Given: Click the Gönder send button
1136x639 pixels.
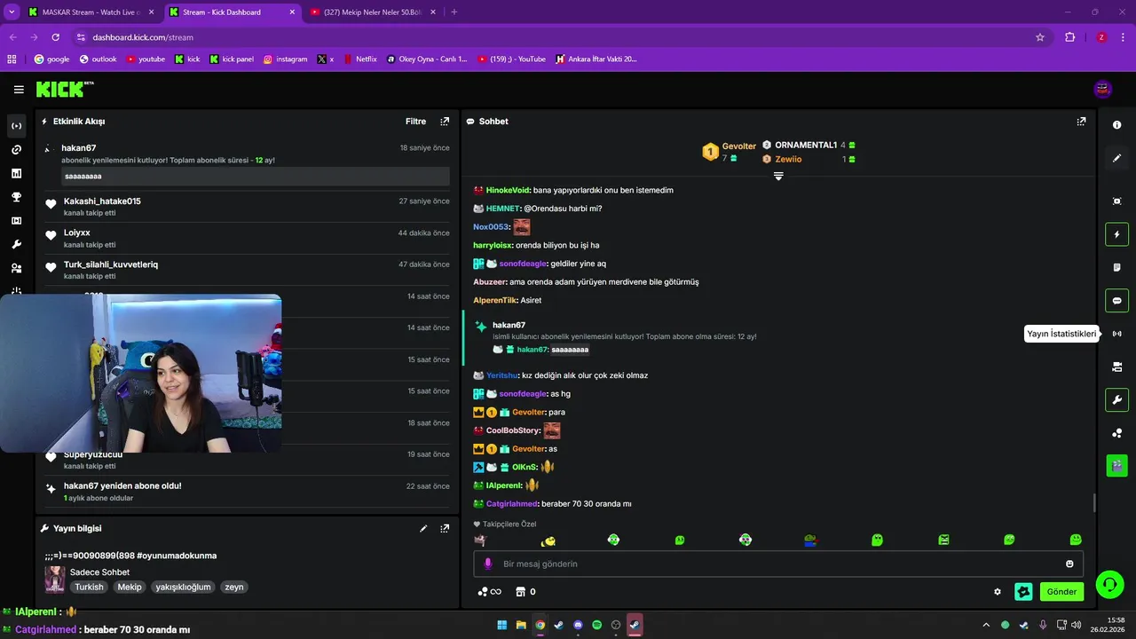Looking at the screenshot, I should tap(1061, 592).
